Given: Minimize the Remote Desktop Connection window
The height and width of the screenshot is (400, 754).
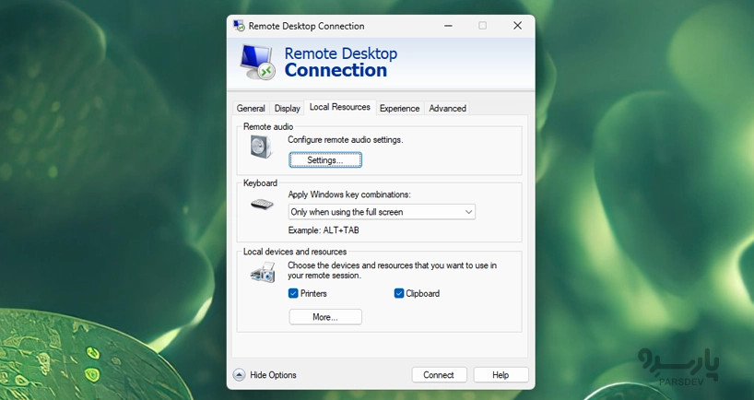Looking at the screenshot, I should 448,26.
